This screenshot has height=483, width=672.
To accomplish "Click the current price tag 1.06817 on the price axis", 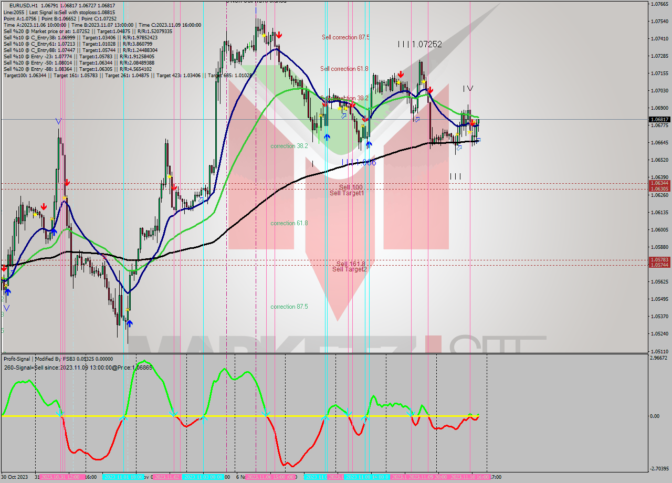I will click(659, 119).
